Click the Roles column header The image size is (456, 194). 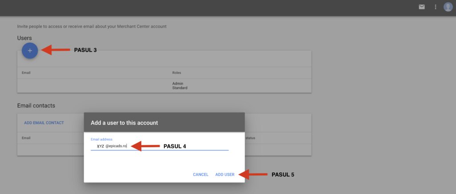[x=176, y=73]
